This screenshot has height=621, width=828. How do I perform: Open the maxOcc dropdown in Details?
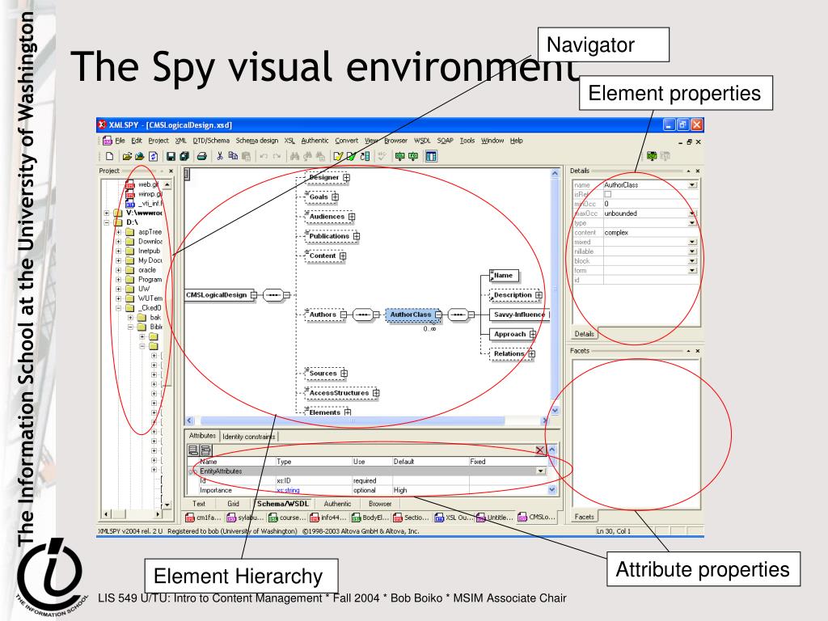click(x=692, y=213)
